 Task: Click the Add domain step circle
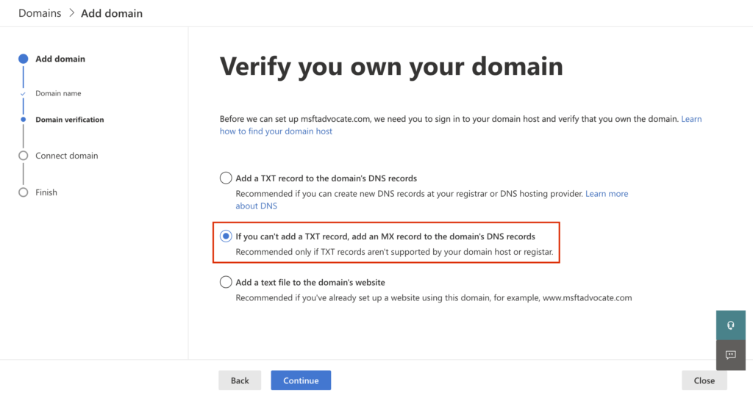point(24,59)
